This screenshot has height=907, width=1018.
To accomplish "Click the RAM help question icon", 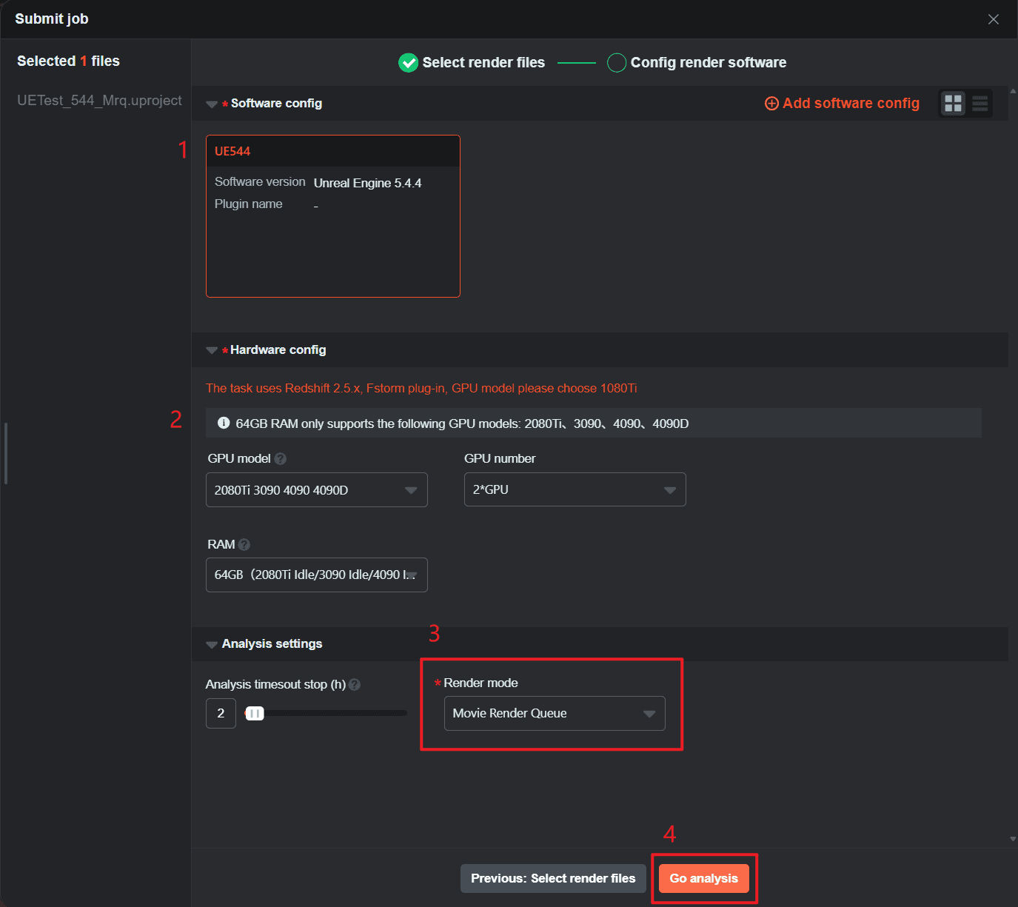I will (244, 545).
